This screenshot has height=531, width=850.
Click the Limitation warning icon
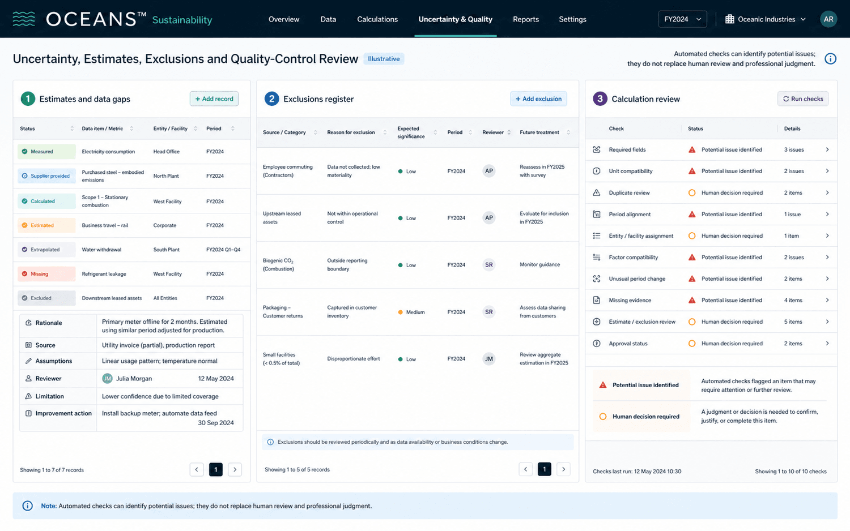pyautogui.click(x=28, y=396)
